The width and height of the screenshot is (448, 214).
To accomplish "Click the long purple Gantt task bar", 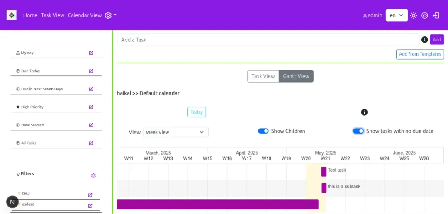I will [217, 204].
